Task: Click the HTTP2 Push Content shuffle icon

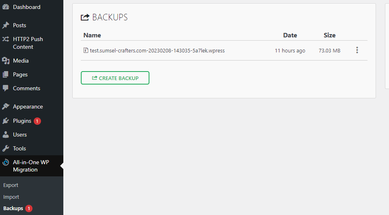Action: click(6, 39)
